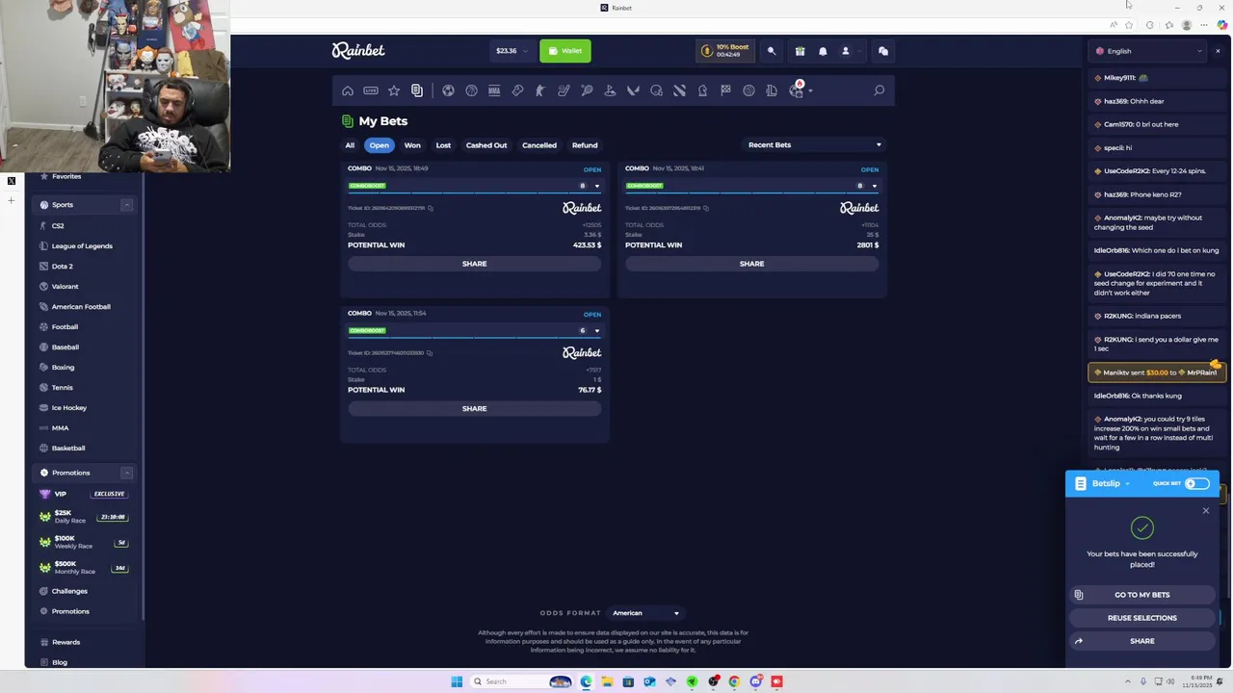1233x693 pixels.
Task: Expand the 423.53 $ combo bet selections
Action: [596, 186]
